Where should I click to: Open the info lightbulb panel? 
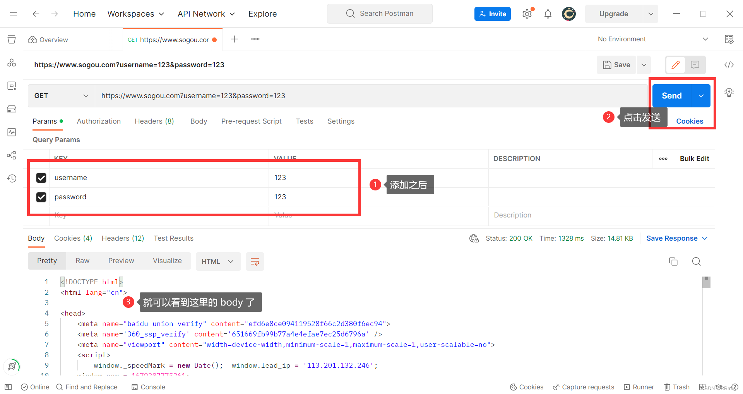[x=729, y=92]
